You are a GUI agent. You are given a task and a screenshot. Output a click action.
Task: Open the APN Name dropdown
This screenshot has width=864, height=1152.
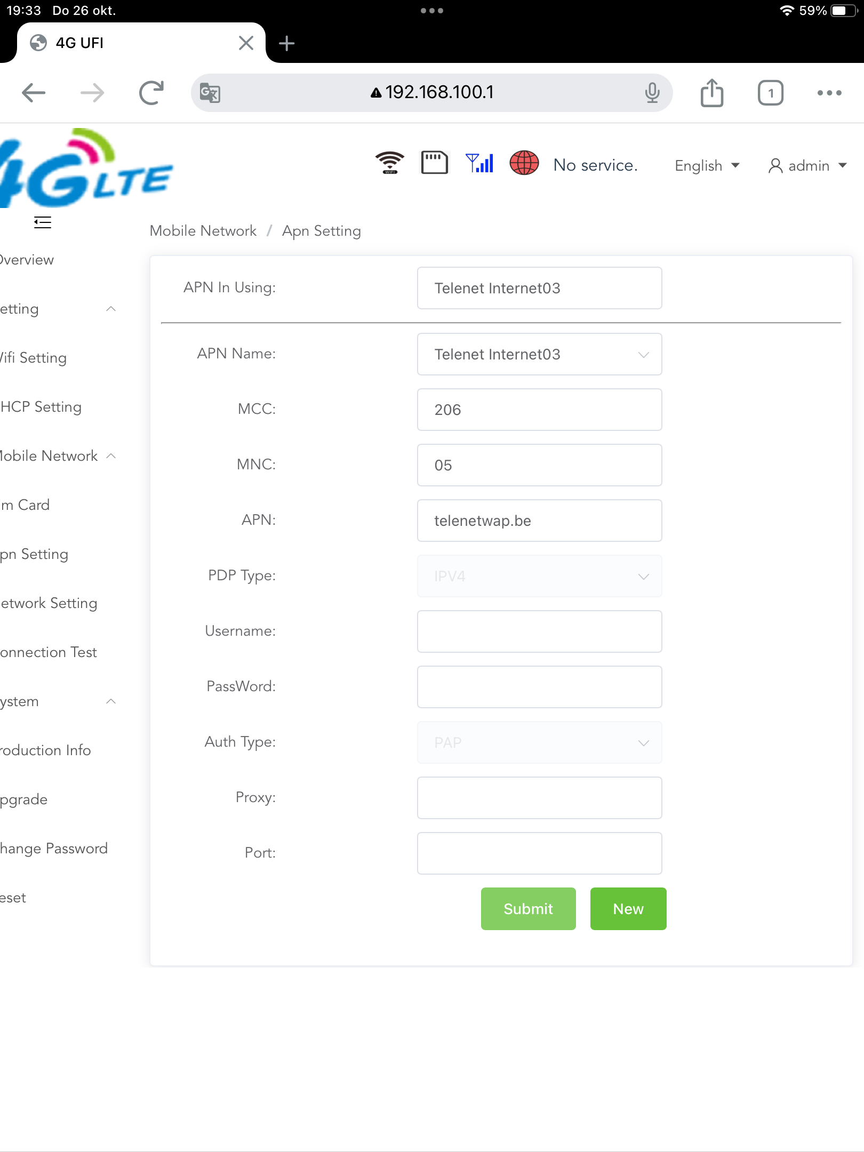[539, 354]
